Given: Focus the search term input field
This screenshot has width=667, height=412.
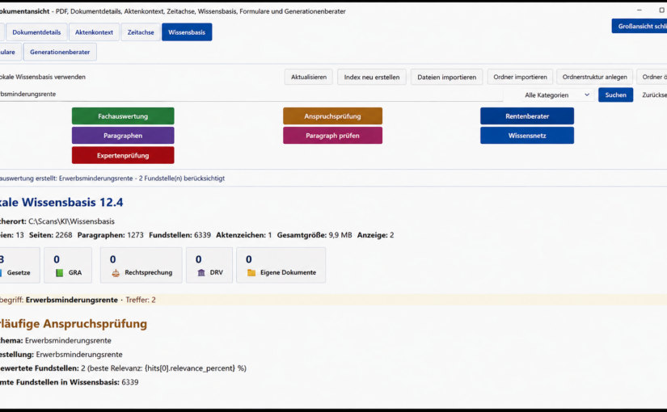Looking at the screenshot, I should (x=251, y=94).
